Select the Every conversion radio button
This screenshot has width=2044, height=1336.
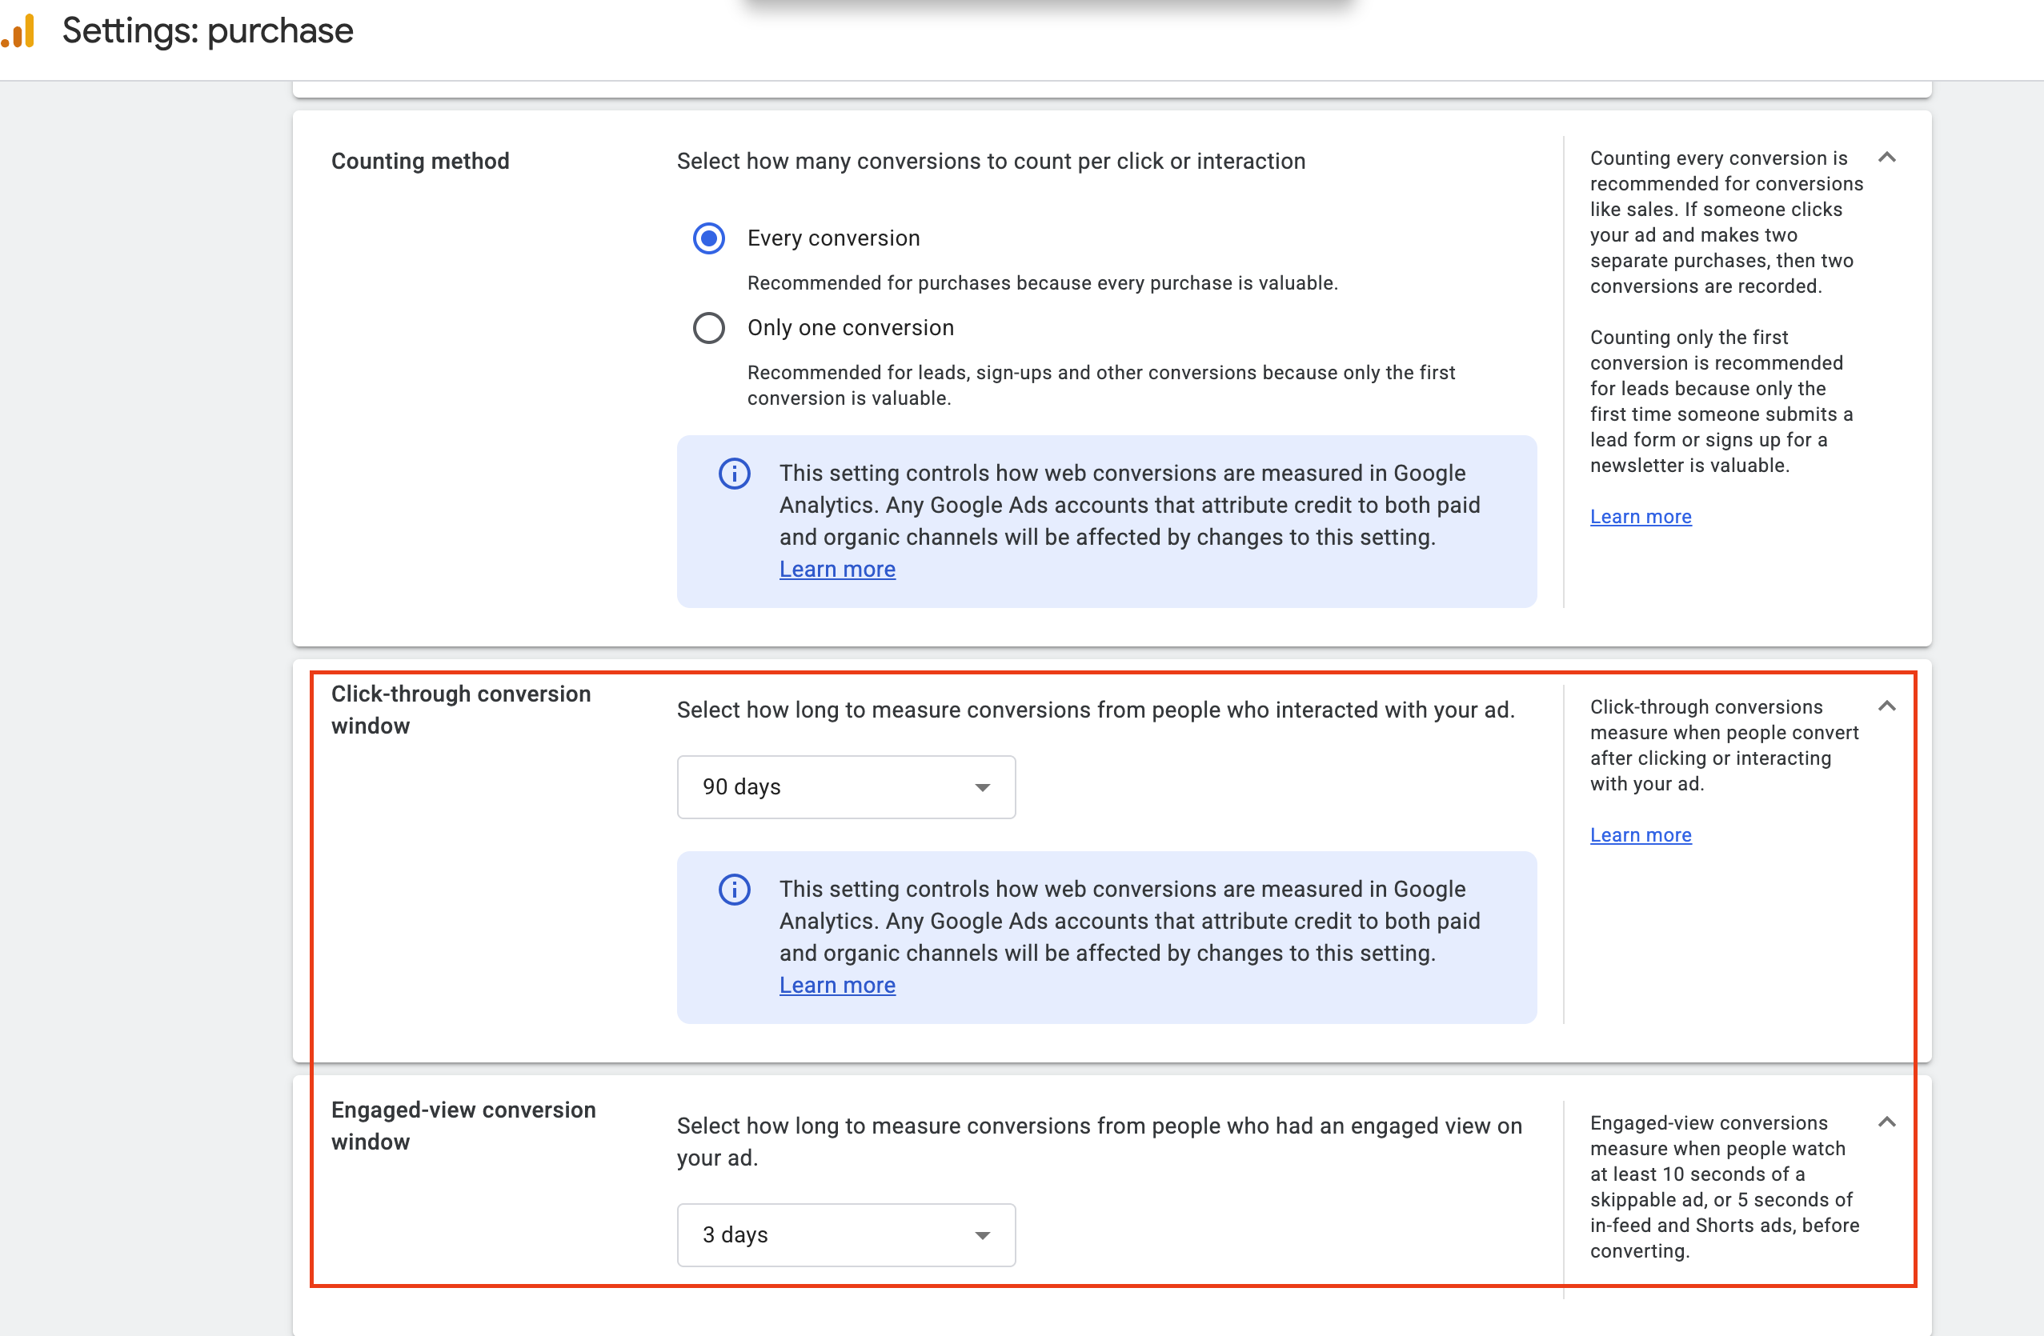coord(708,238)
